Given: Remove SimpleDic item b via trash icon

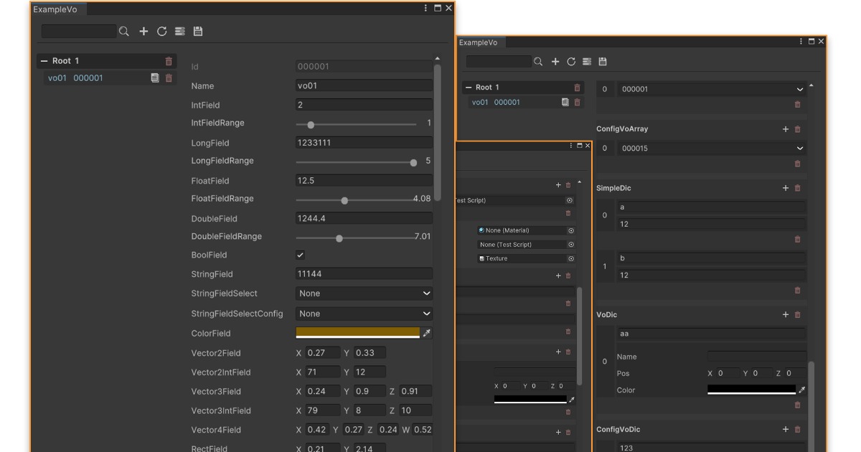Looking at the screenshot, I should coord(797,290).
